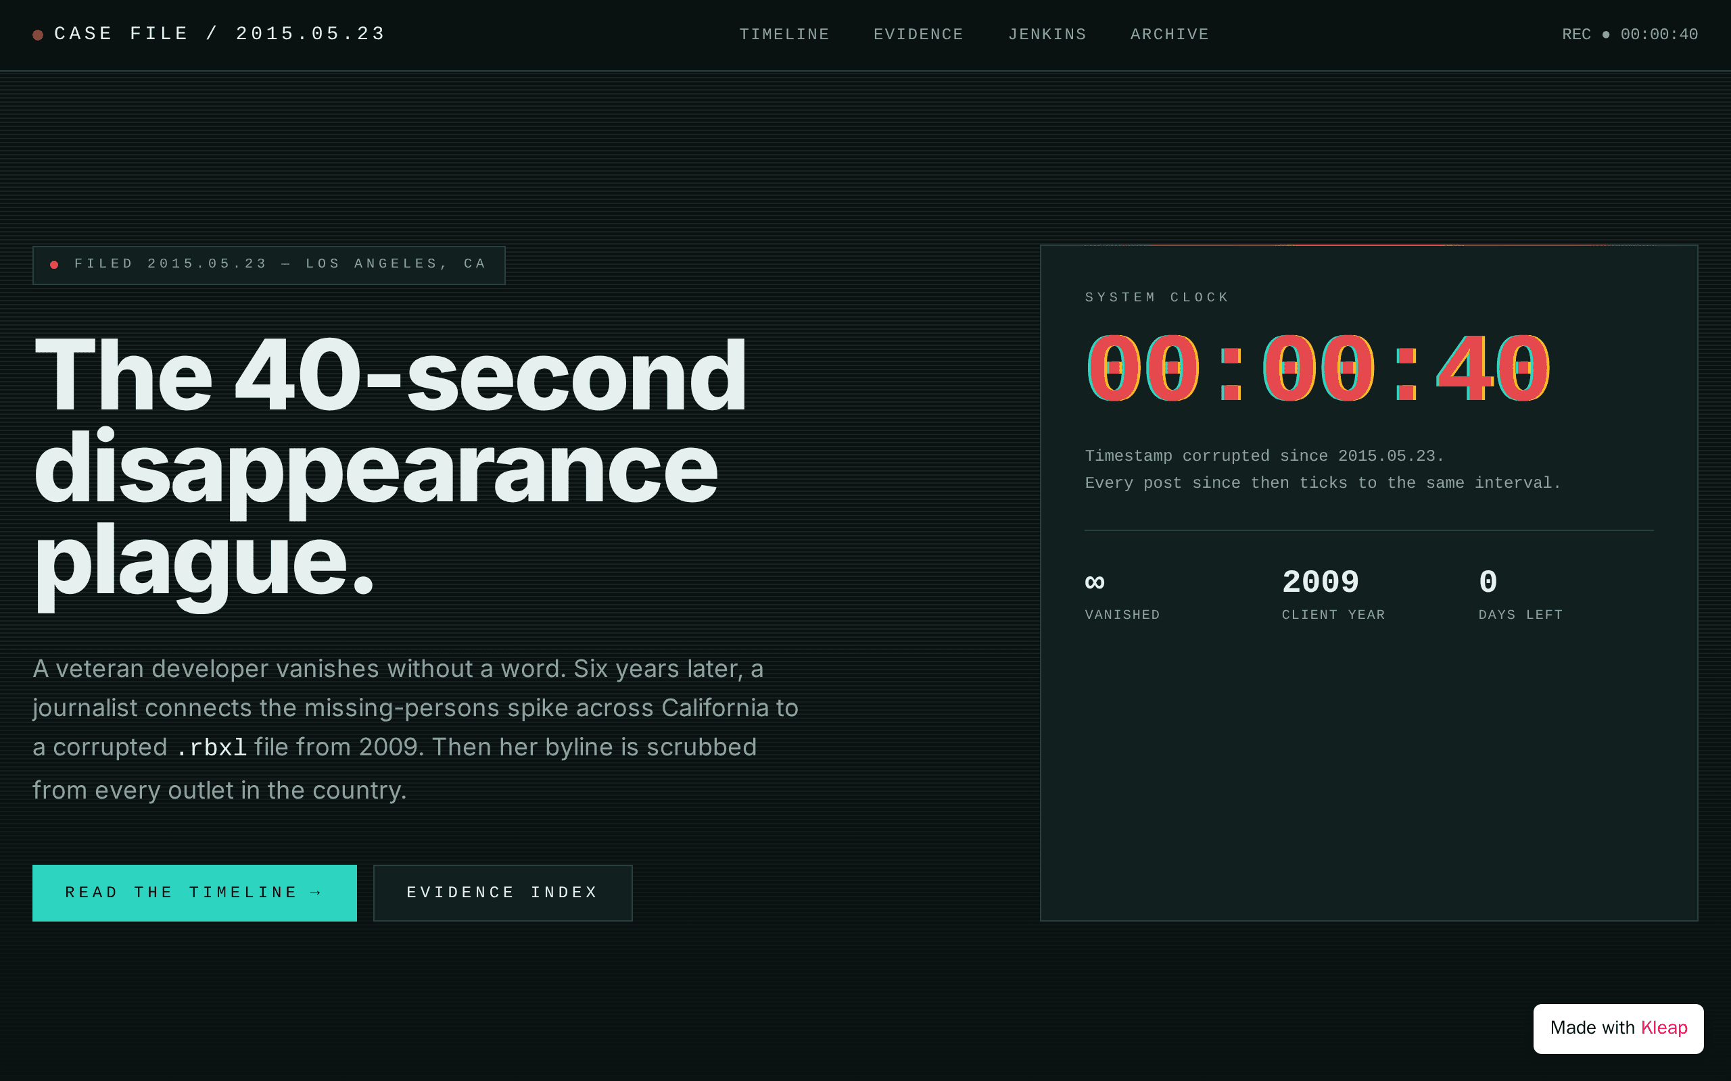Click the Kleap word in the badge
This screenshot has height=1081, width=1731.
[x=1664, y=1028]
